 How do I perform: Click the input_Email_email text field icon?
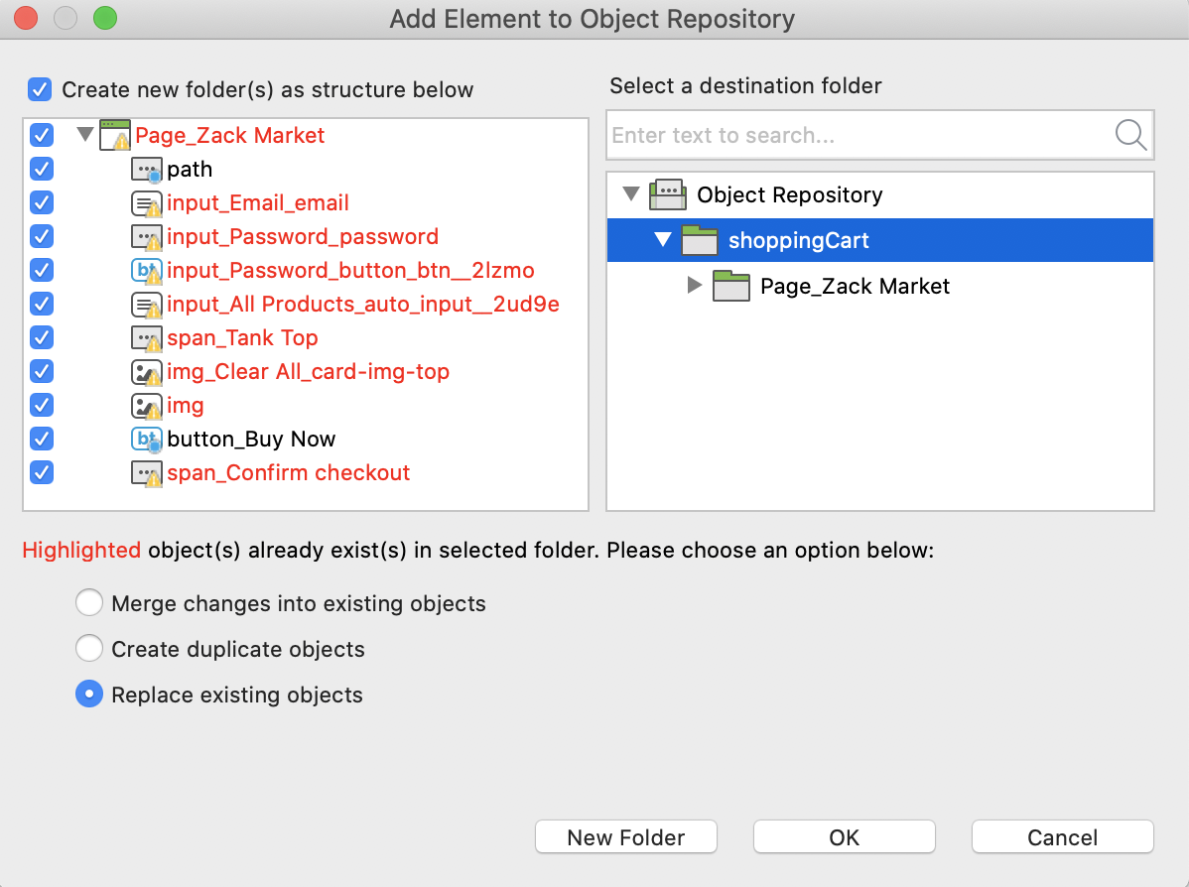coord(146,203)
